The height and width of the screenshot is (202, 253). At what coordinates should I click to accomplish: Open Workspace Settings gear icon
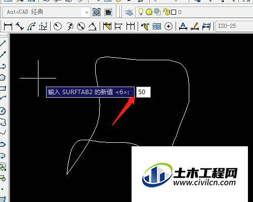[x=97, y=12]
